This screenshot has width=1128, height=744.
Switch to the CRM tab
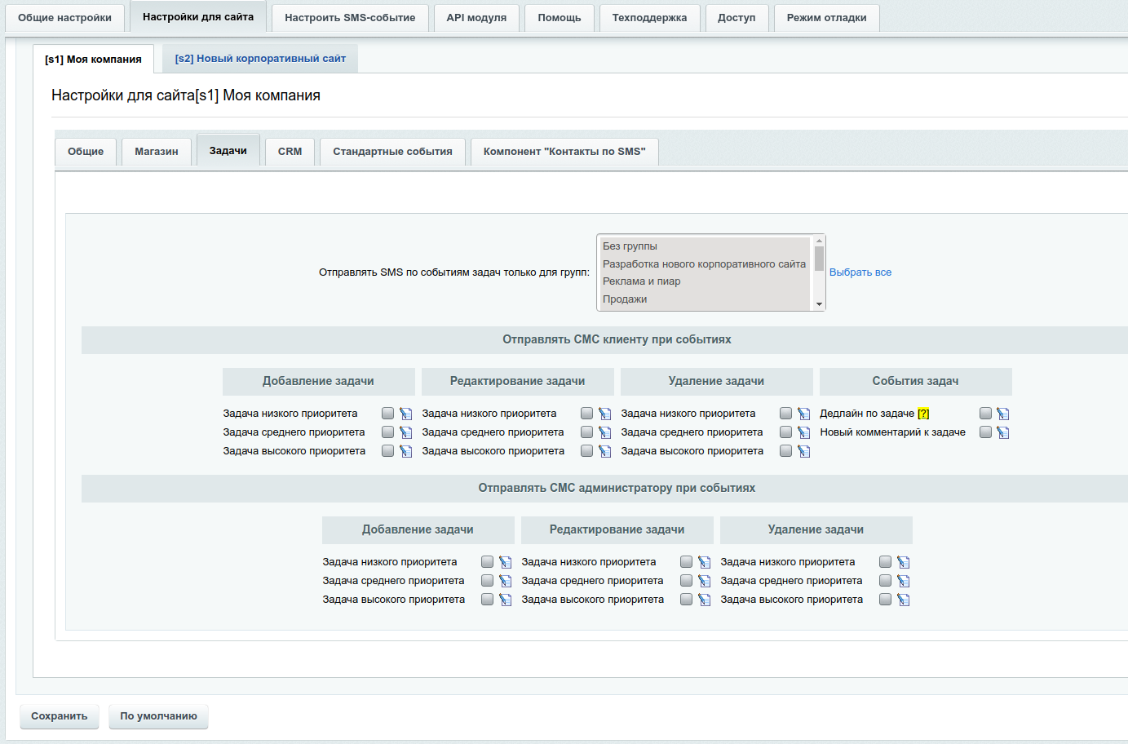pyautogui.click(x=290, y=152)
